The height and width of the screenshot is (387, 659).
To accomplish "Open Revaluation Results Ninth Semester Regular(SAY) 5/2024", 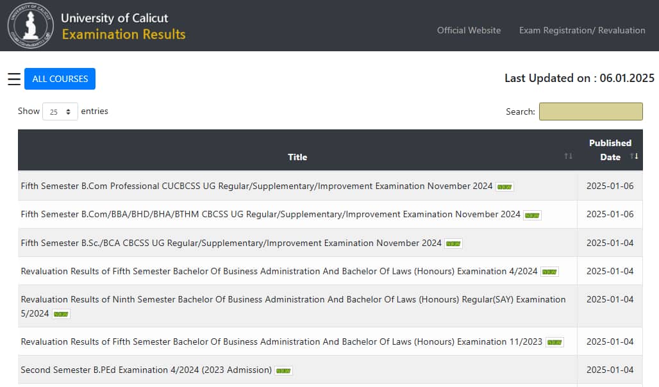I will point(293,306).
